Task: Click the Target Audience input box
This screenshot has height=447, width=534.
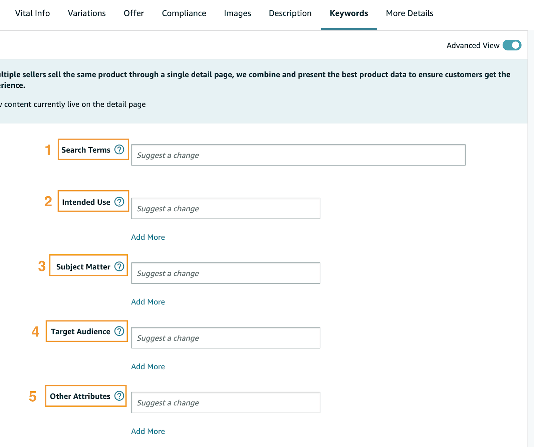Action: click(226, 338)
